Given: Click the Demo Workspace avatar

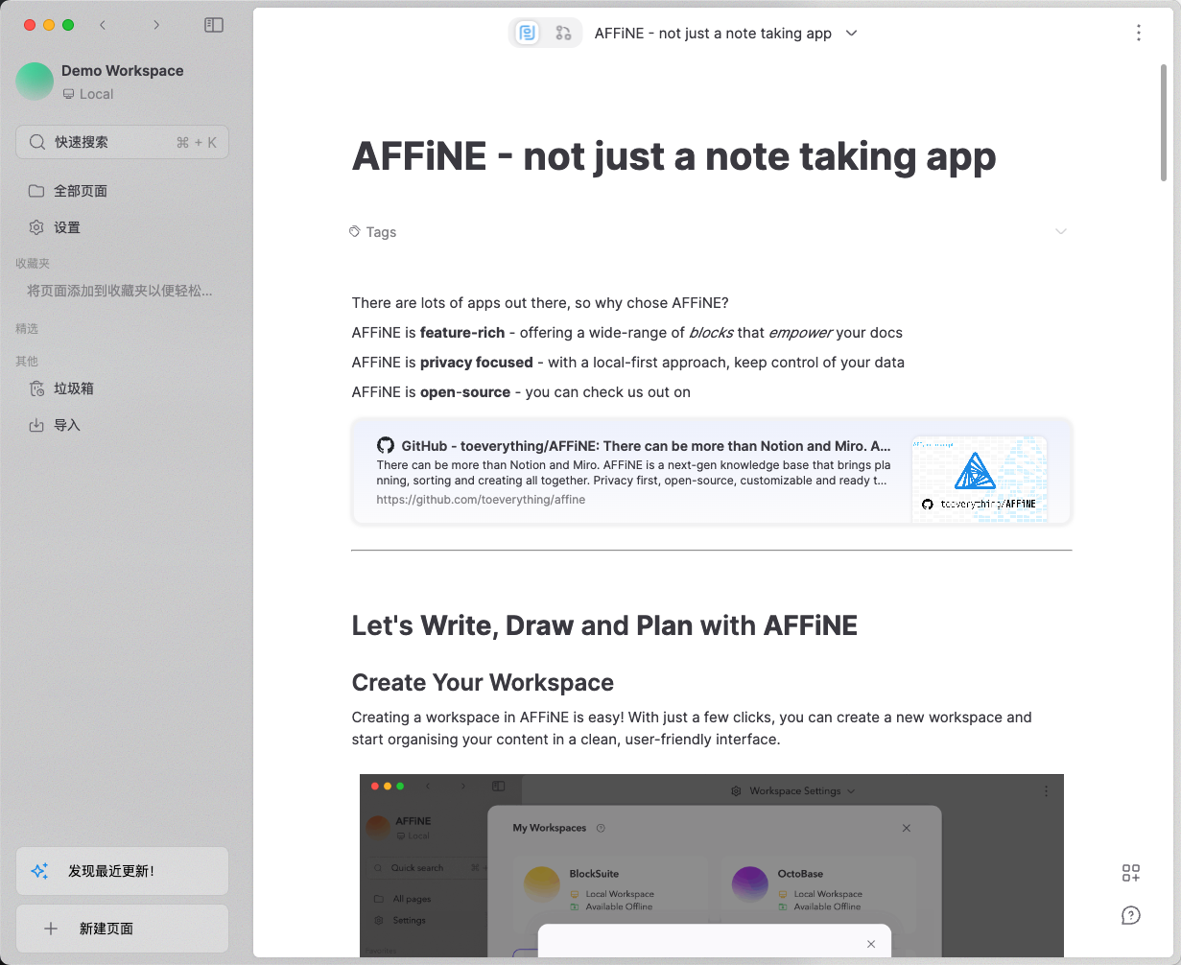Looking at the screenshot, I should (x=35, y=82).
